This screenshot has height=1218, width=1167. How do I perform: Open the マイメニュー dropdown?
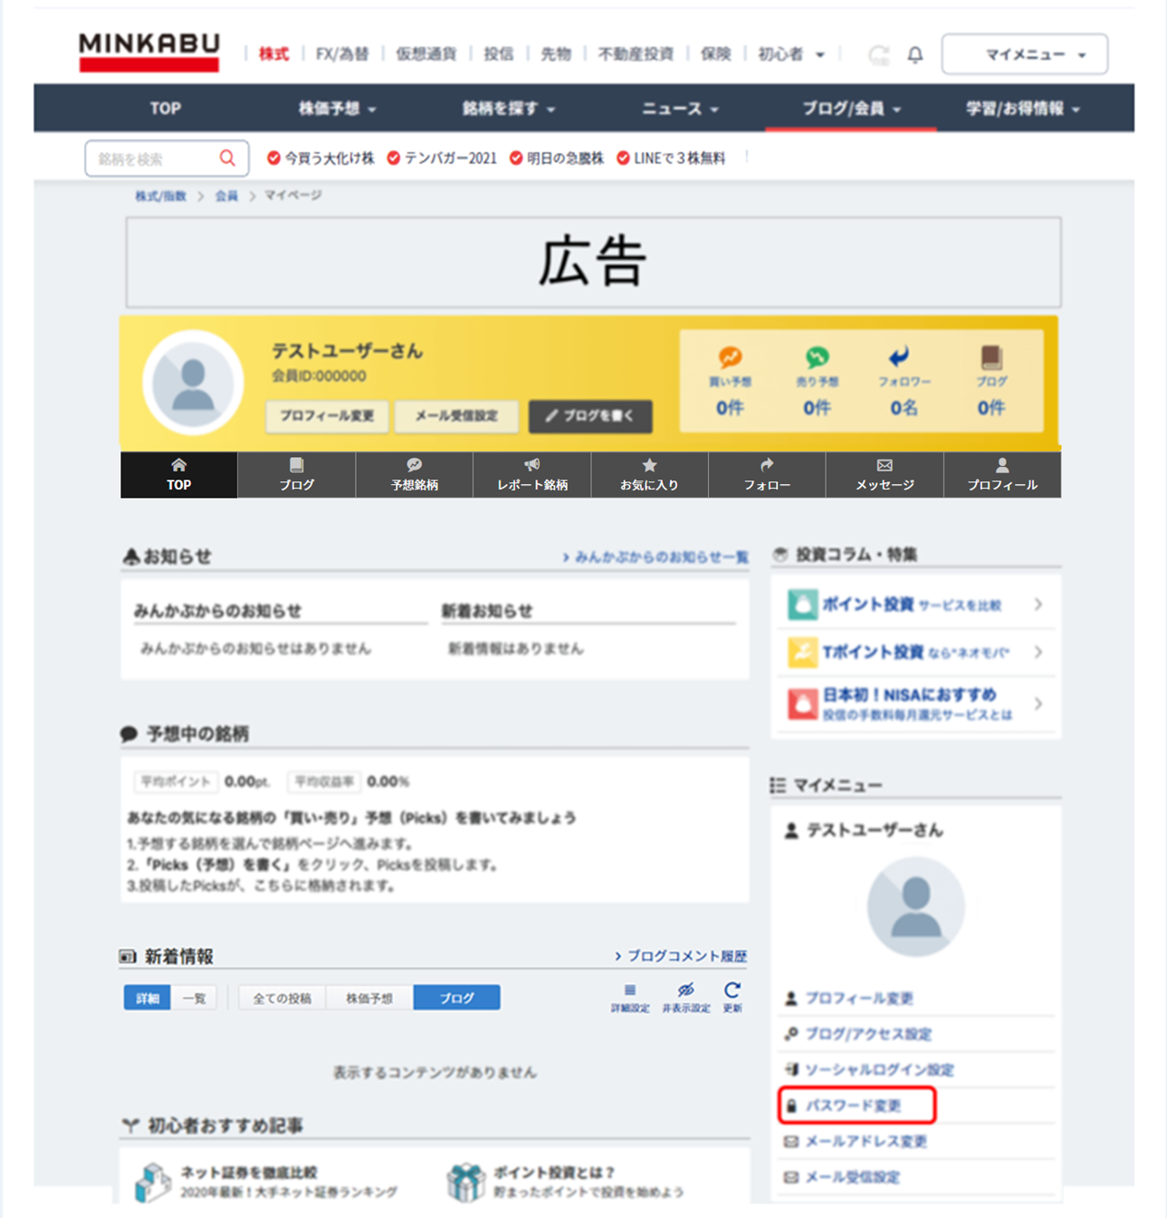pos(1025,54)
